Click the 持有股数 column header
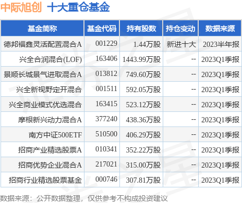 pyautogui.click(x=141, y=29)
